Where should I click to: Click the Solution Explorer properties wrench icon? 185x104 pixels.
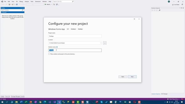160,10
